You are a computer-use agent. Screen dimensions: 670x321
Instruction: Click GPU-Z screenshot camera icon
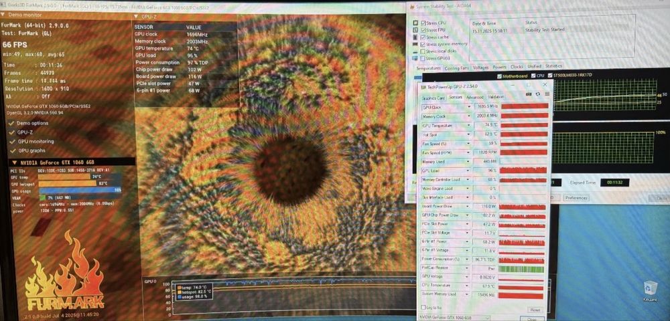coord(529,94)
